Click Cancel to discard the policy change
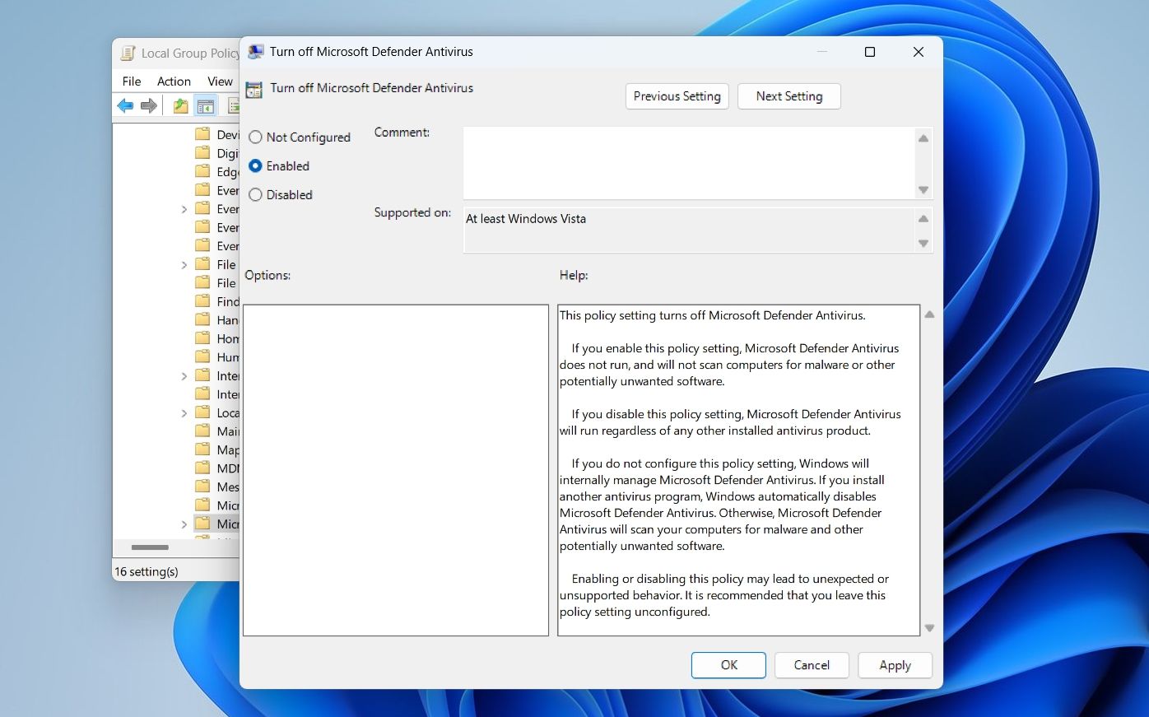Viewport: 1149px width, 717px height. coord(812,665)
